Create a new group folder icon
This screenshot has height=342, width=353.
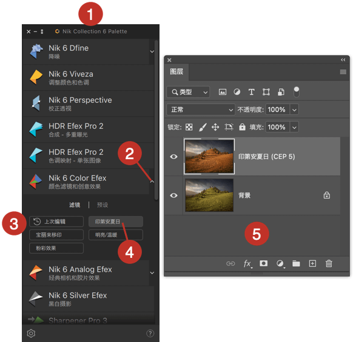[296, 263]
